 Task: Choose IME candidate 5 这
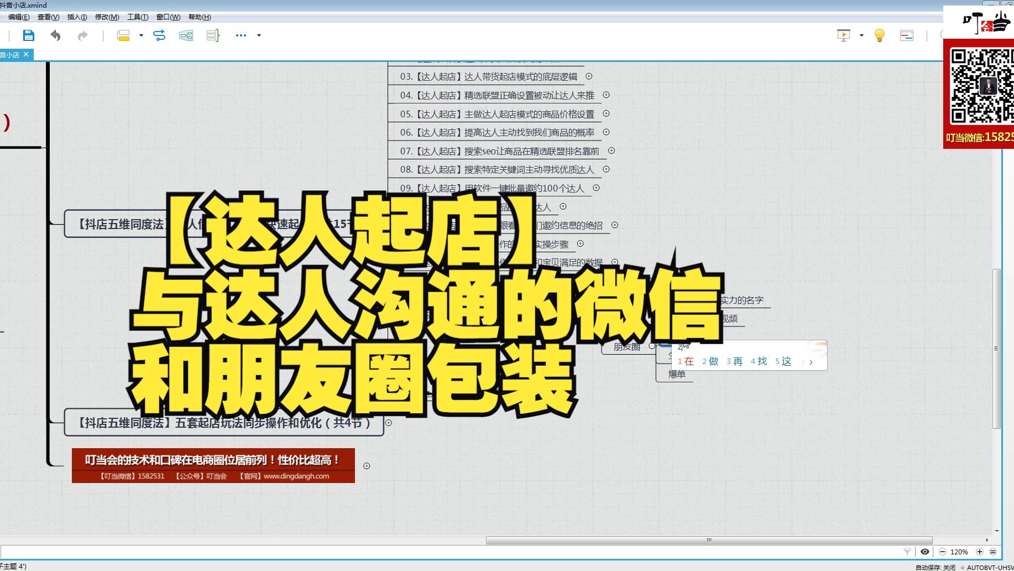coord(783,361)
